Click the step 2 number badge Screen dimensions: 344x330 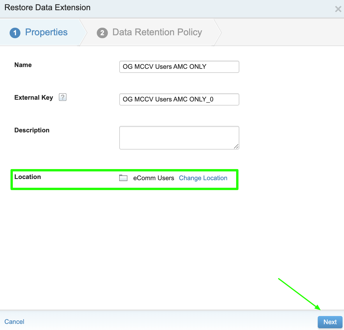click(102, 33)
